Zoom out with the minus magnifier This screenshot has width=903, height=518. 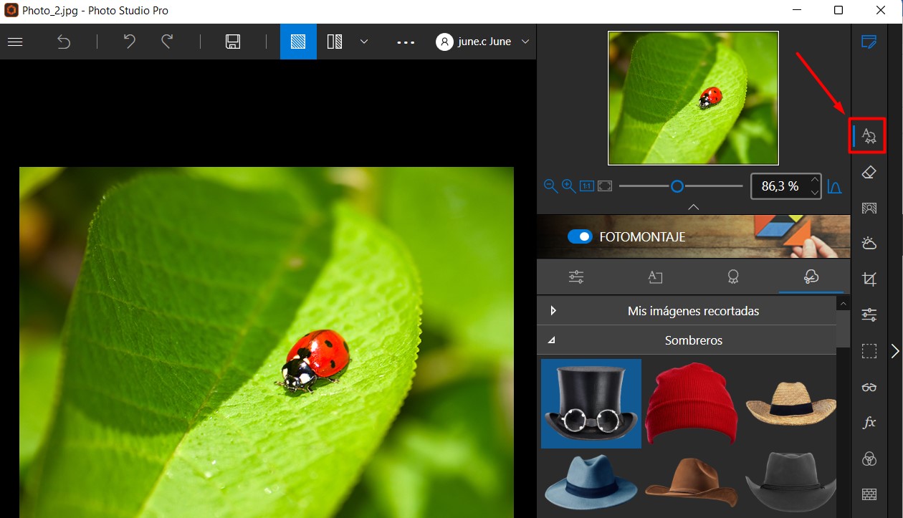pyautogui.click(x=550, y=186)
